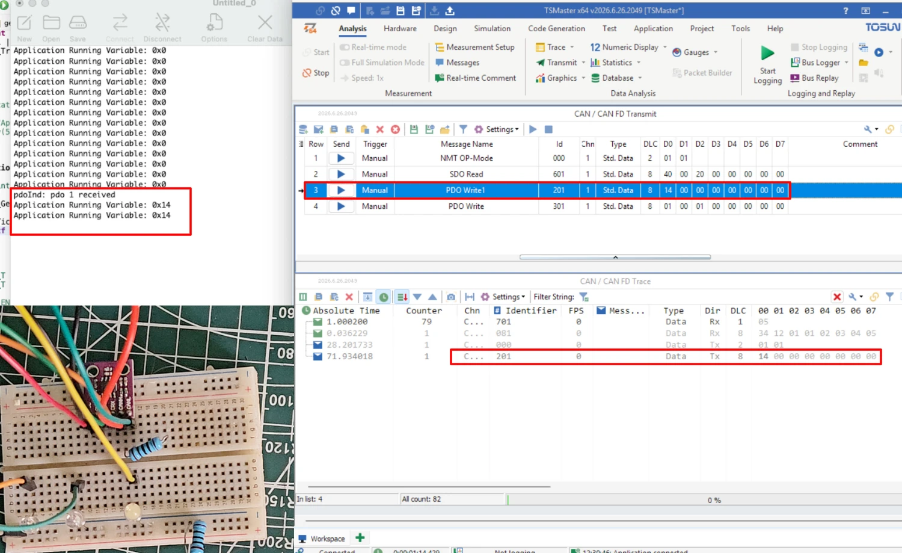The height and width of the screenshot is (553, 902).
Task: Click the Save icon in the serial terminal
Action: coord(78,23)
